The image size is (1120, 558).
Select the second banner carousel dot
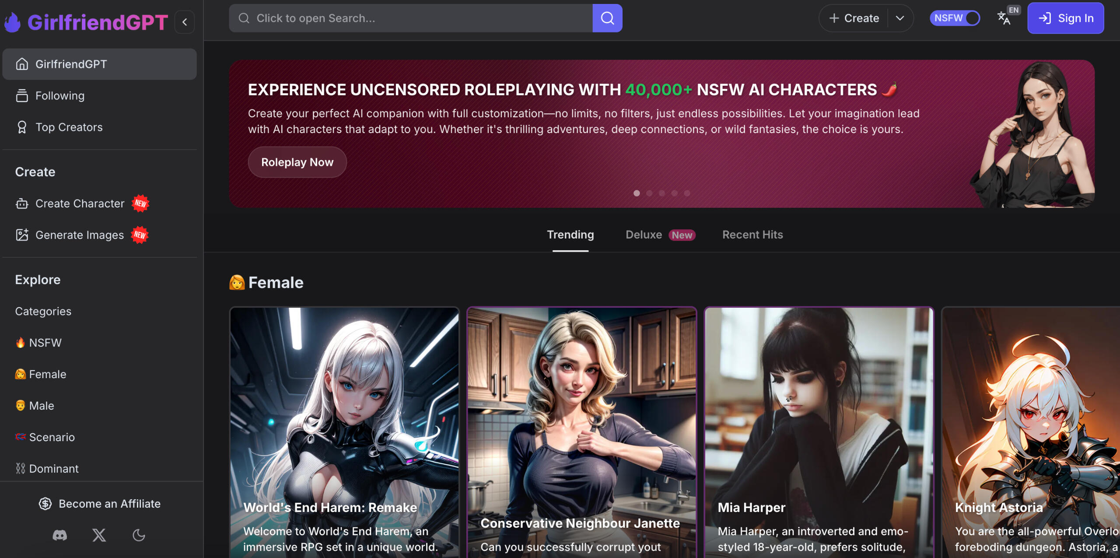(x=649, y=193)
